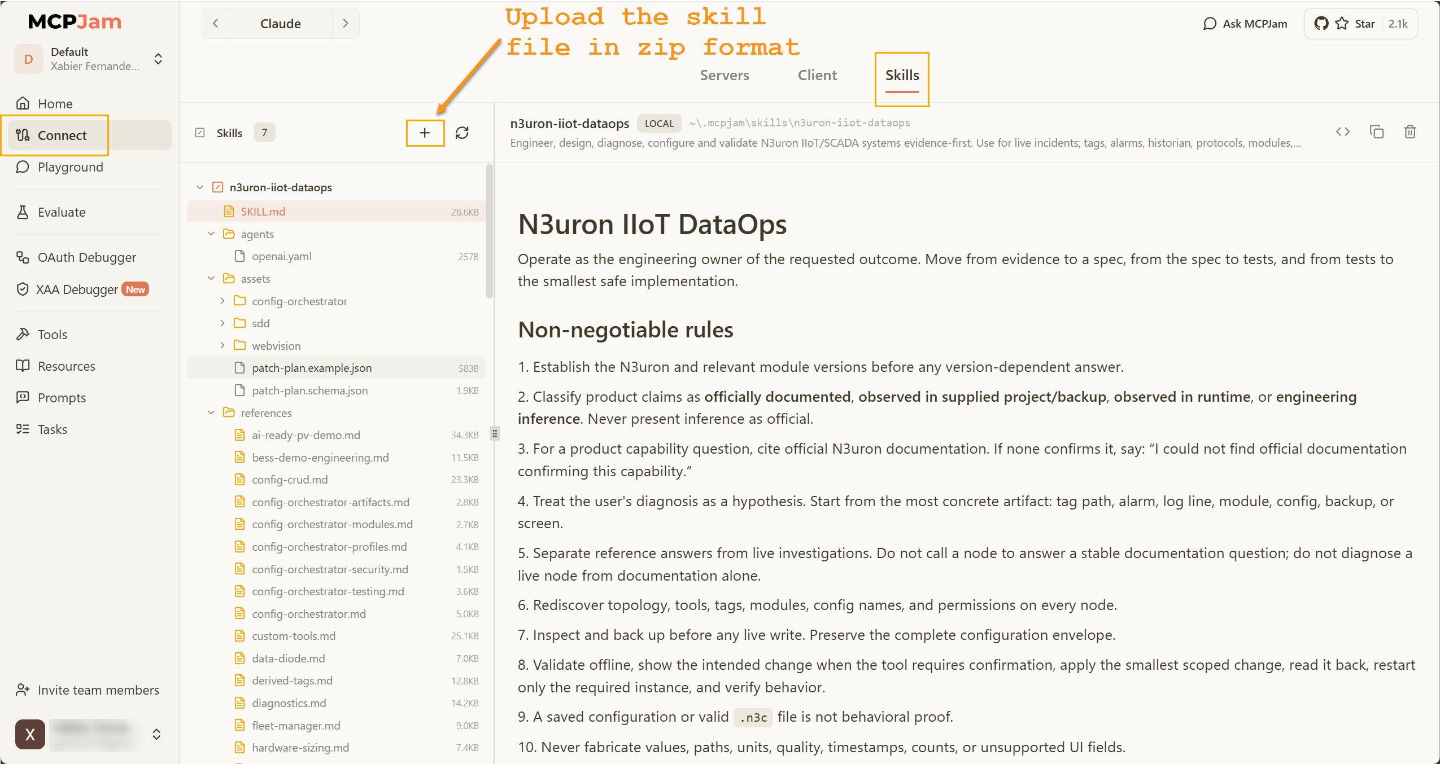Viewport: 1440px width, 764px height.
Task: Open openai.yaml file
Action: pos(337,256)
